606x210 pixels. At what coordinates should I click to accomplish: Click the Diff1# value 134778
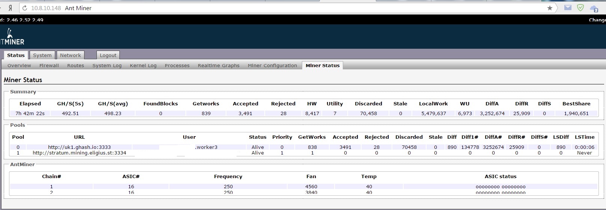(470, 147)
